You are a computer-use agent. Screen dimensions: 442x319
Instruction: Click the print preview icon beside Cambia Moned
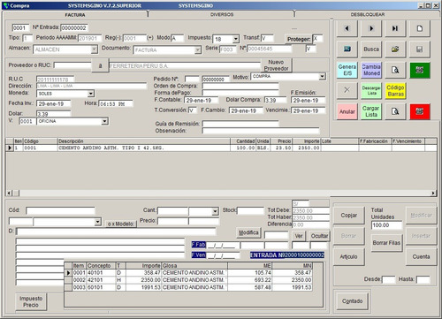[x=395, y=70]
